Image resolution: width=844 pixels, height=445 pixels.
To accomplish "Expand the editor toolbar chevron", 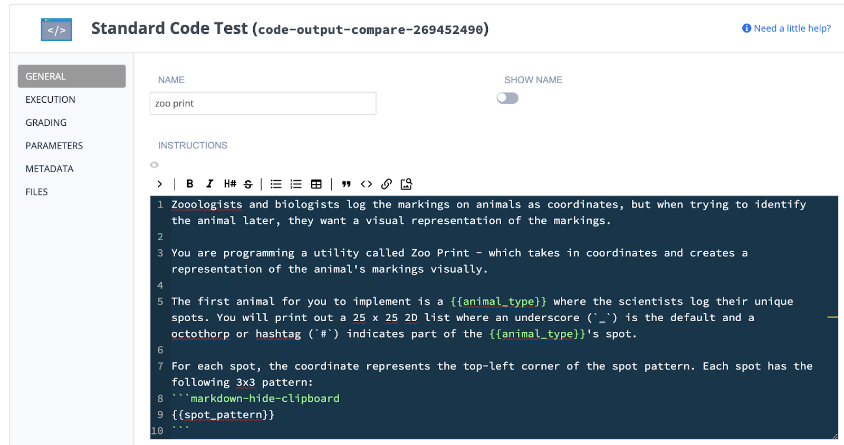I will tap(160, 184).
